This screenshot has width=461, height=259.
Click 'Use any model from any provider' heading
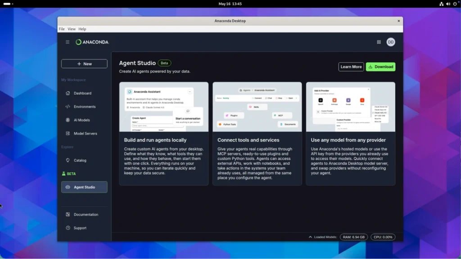click(348, 140)
